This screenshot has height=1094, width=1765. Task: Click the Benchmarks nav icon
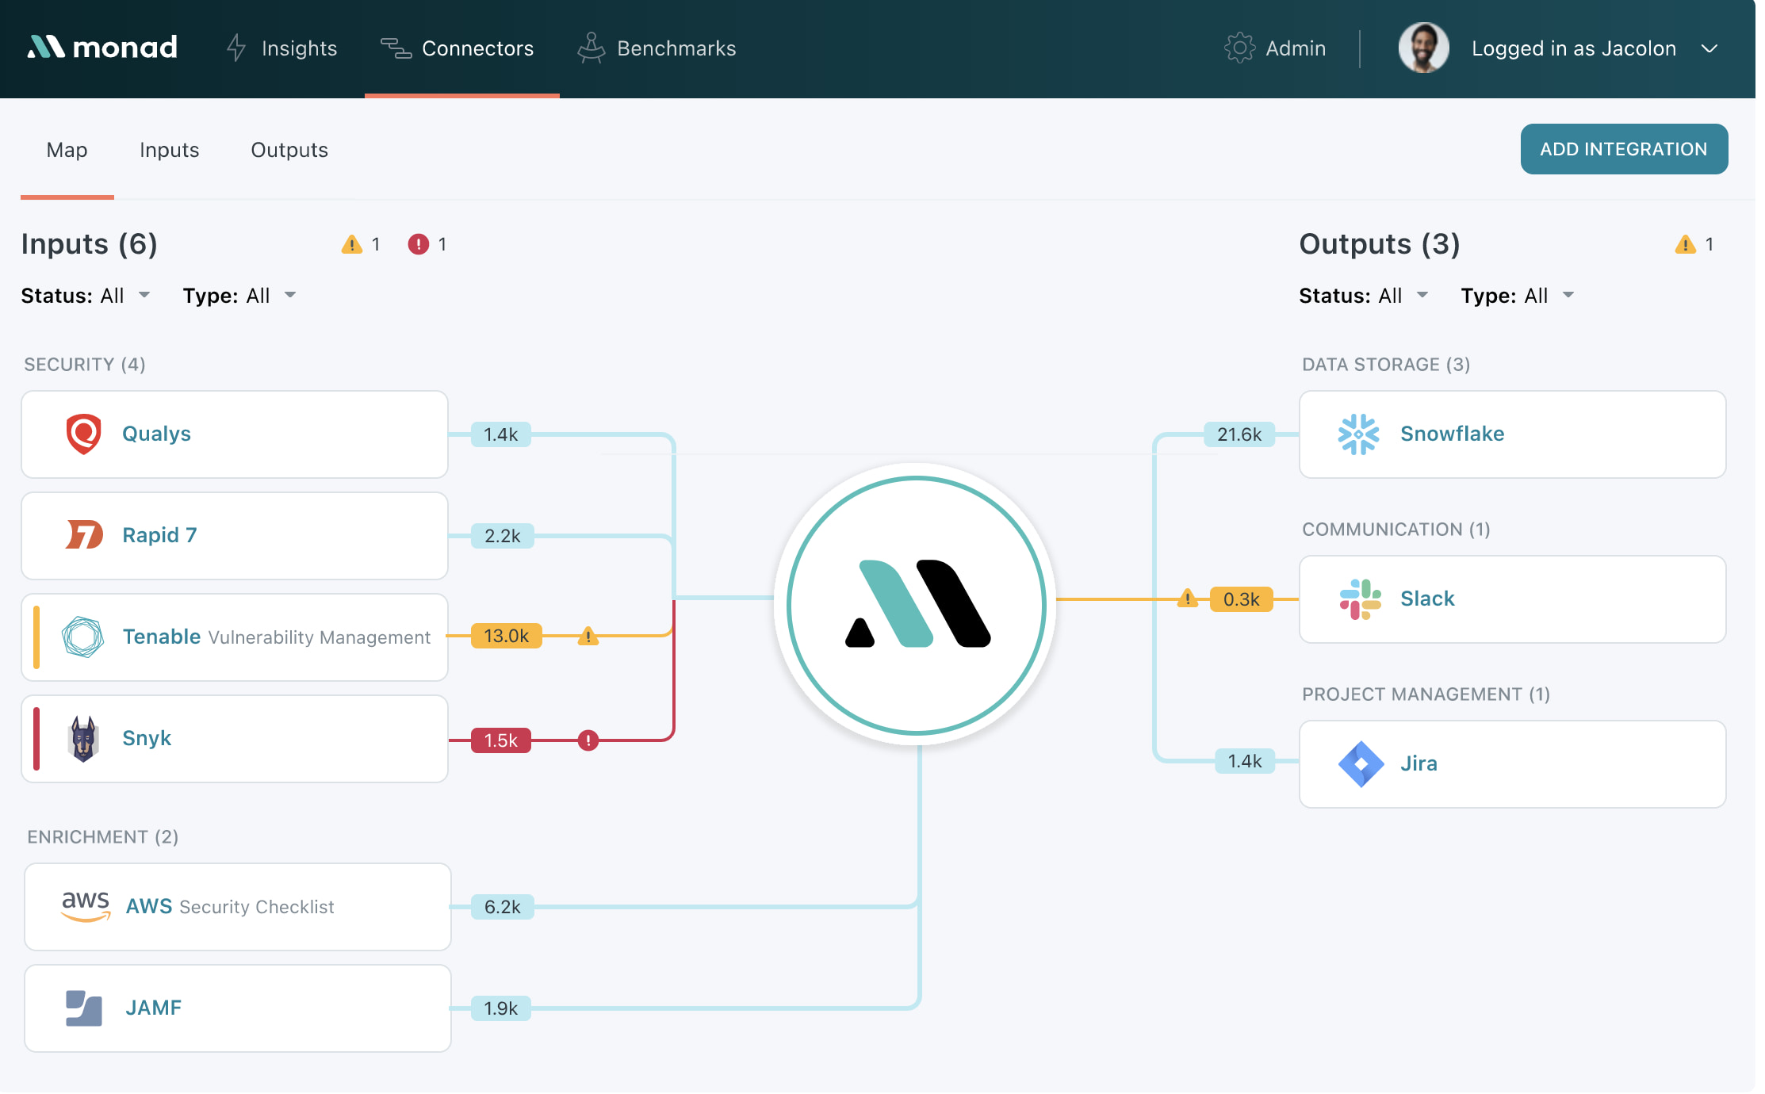(592, 48)
